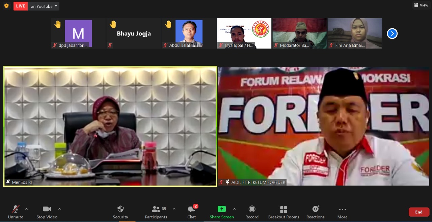Image resolution: width=432 pixels, height=222 pixels.
Task: Click the pin icon beside MenSos RI label
Action: pos(8,182)
